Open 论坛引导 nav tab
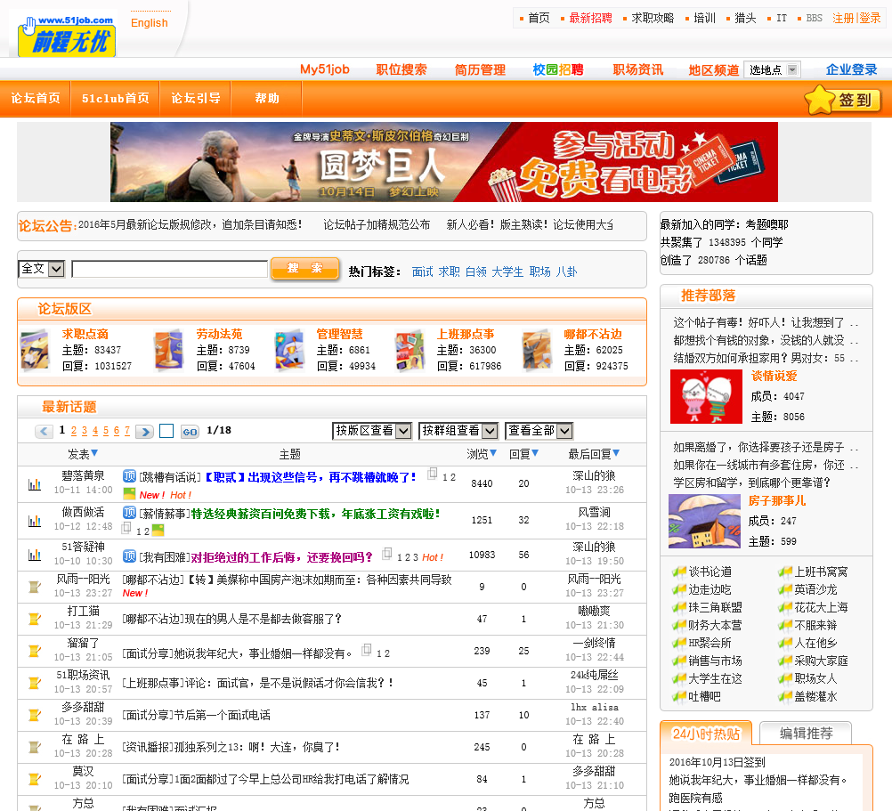 click(196, 99)
